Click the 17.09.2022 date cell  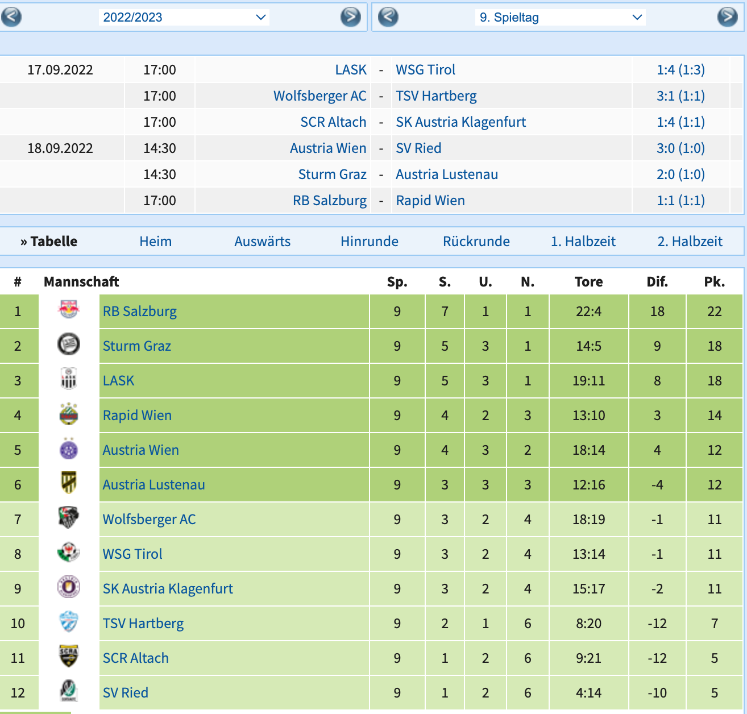(x=60, y=70)
